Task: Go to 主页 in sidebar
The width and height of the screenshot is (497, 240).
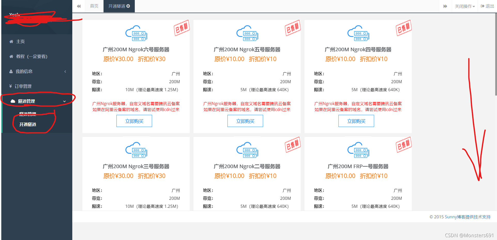Action: [37, 41]
